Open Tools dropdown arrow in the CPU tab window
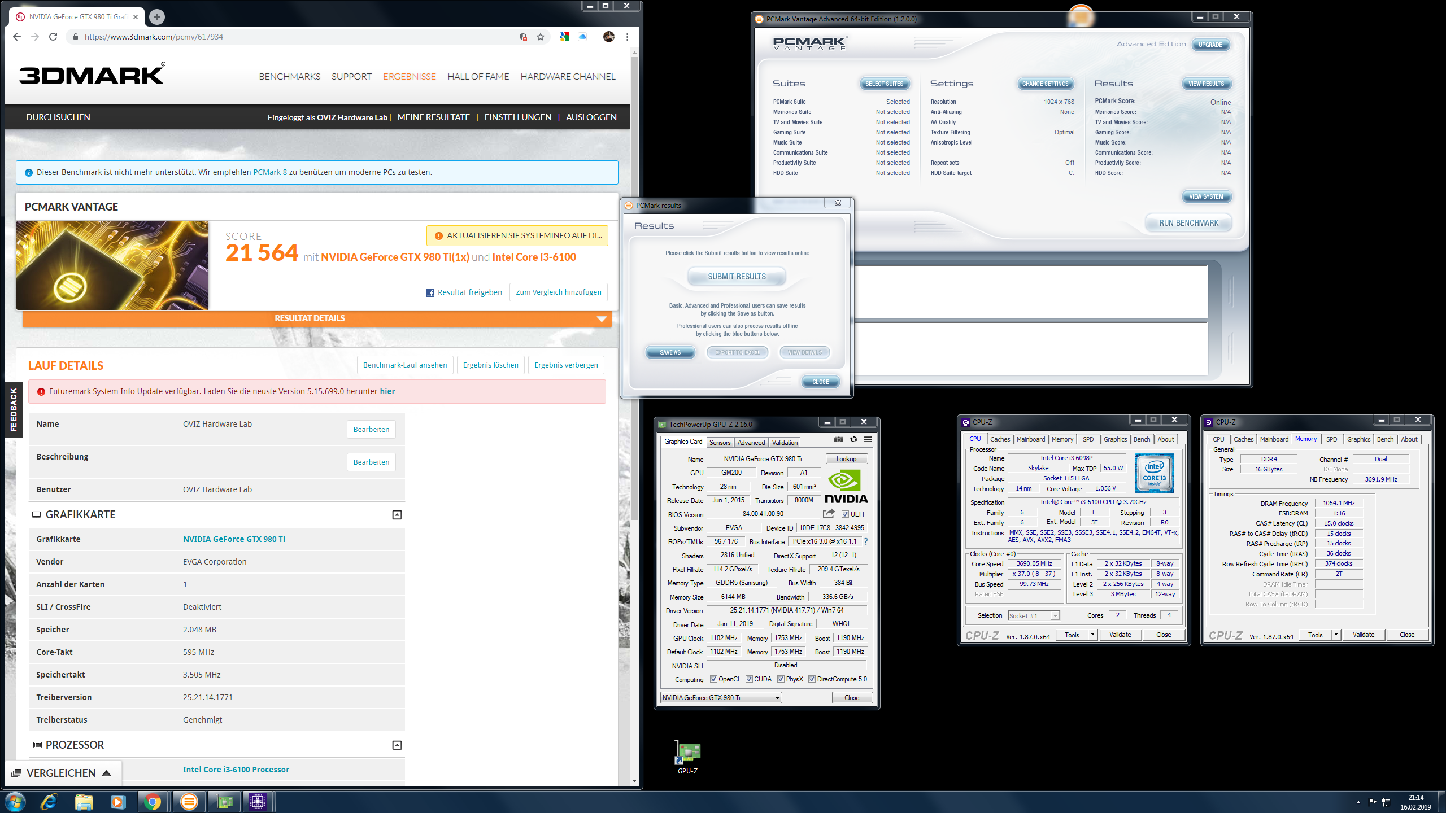This screenshot has width=1446, height=813. 1092,635
